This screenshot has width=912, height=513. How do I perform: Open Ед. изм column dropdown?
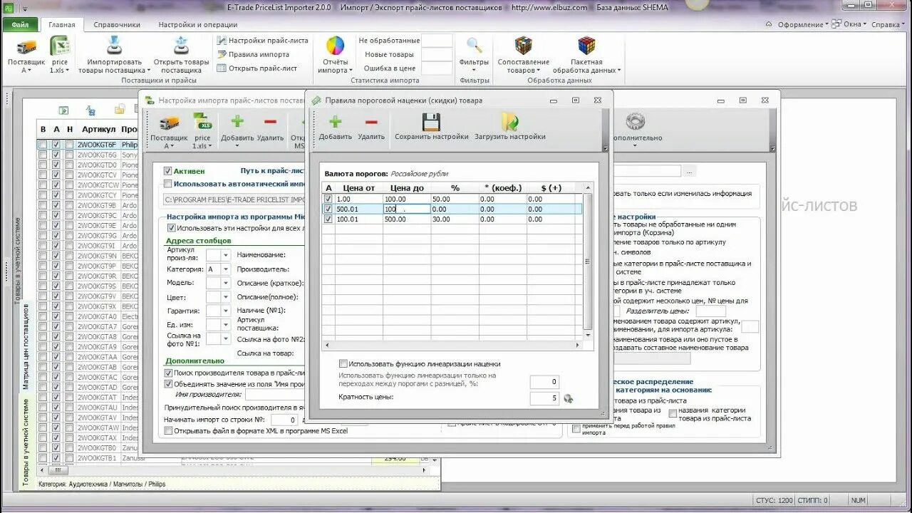226,325
